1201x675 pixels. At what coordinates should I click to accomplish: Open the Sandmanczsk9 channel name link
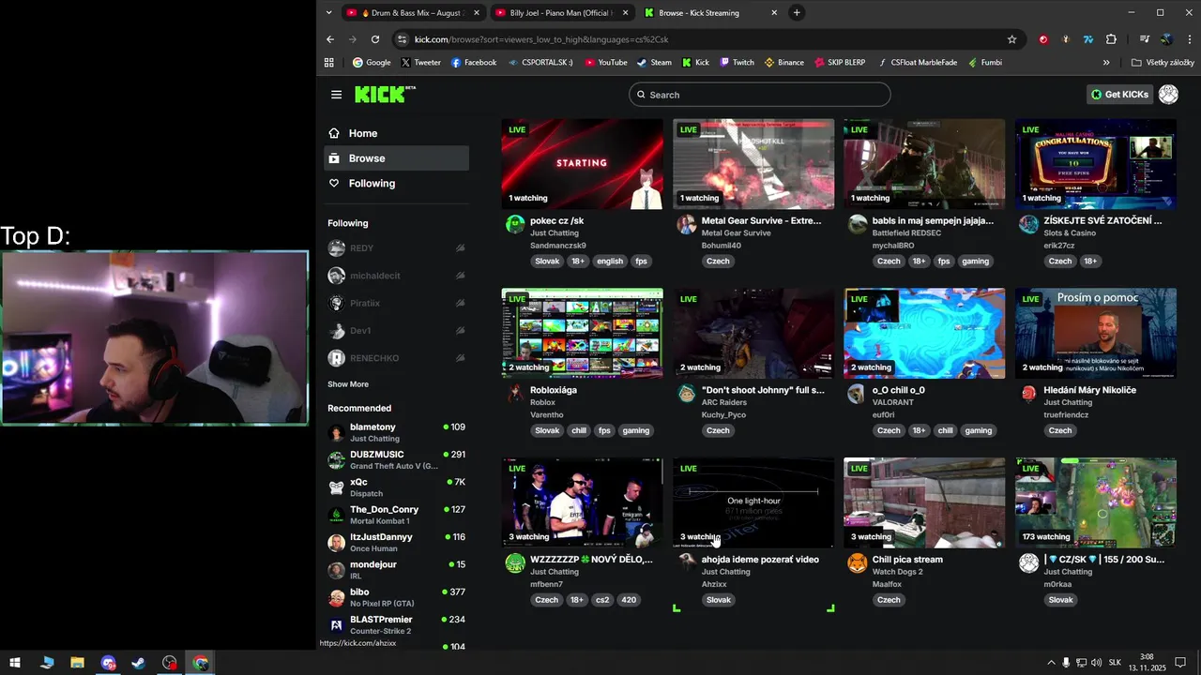(x=557, y=246)
